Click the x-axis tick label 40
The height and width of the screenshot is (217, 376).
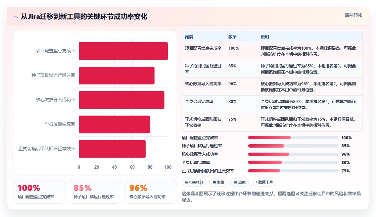click(x=114, y=167)
